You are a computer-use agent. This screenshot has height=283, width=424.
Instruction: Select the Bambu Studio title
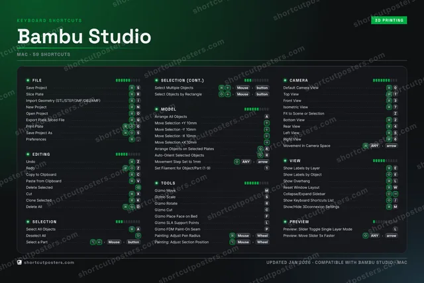point(84,36)
